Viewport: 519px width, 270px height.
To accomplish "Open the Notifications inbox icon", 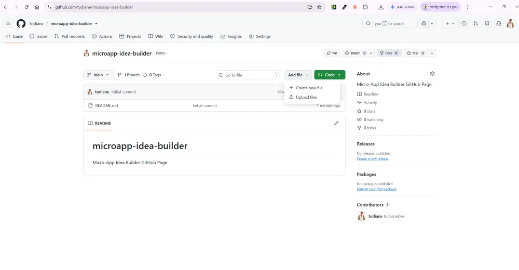I will (499, 23).
